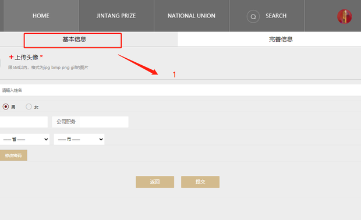Click the 返回 button
The image size is (361, 220).
[x=155, y=182]
